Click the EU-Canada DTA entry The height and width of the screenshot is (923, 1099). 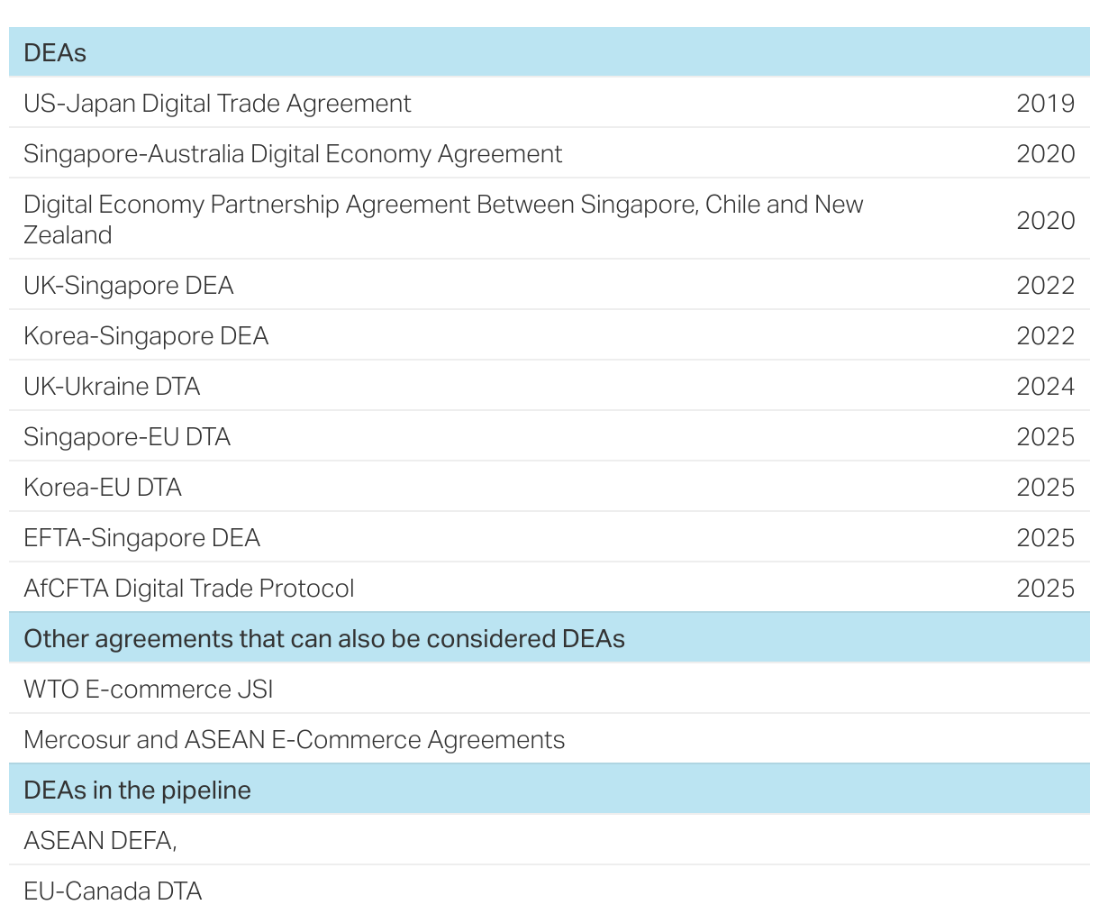pyautogui.click(x=113, y=891)
